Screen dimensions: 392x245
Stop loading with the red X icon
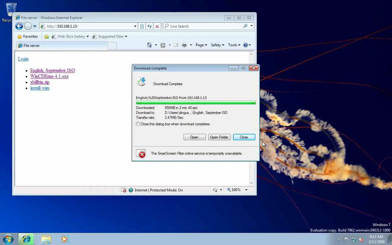coord(157,26)
